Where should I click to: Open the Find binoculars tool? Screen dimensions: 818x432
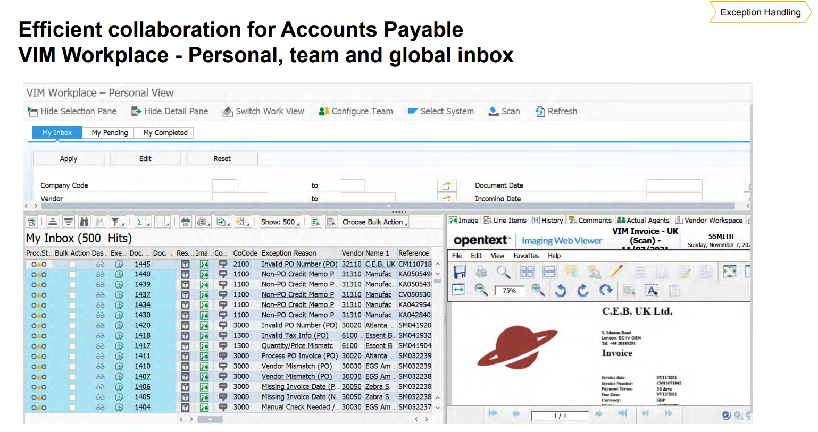[84, 222]
